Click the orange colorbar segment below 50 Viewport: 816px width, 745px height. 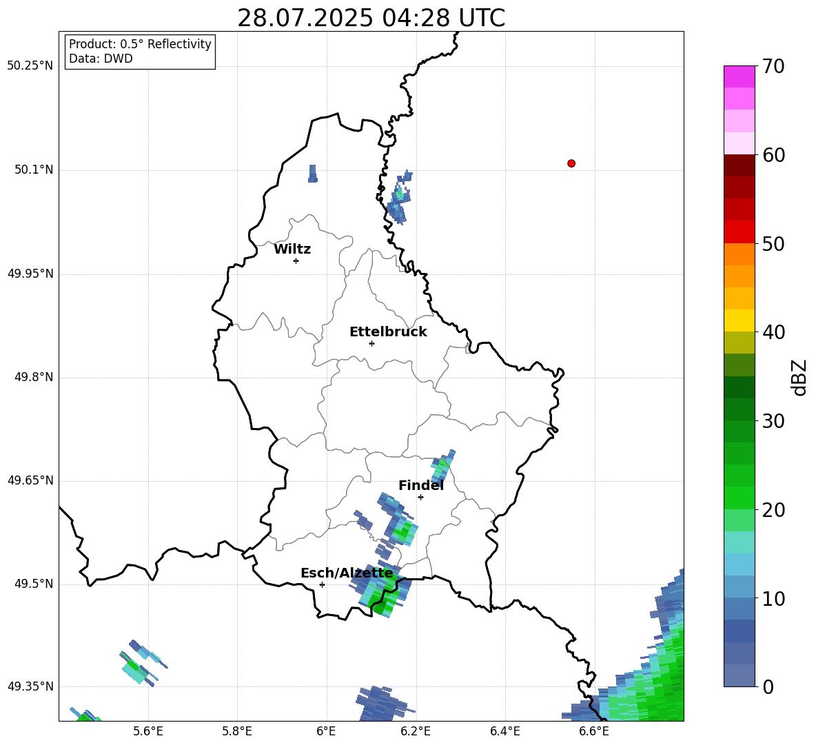pos(739,254)
